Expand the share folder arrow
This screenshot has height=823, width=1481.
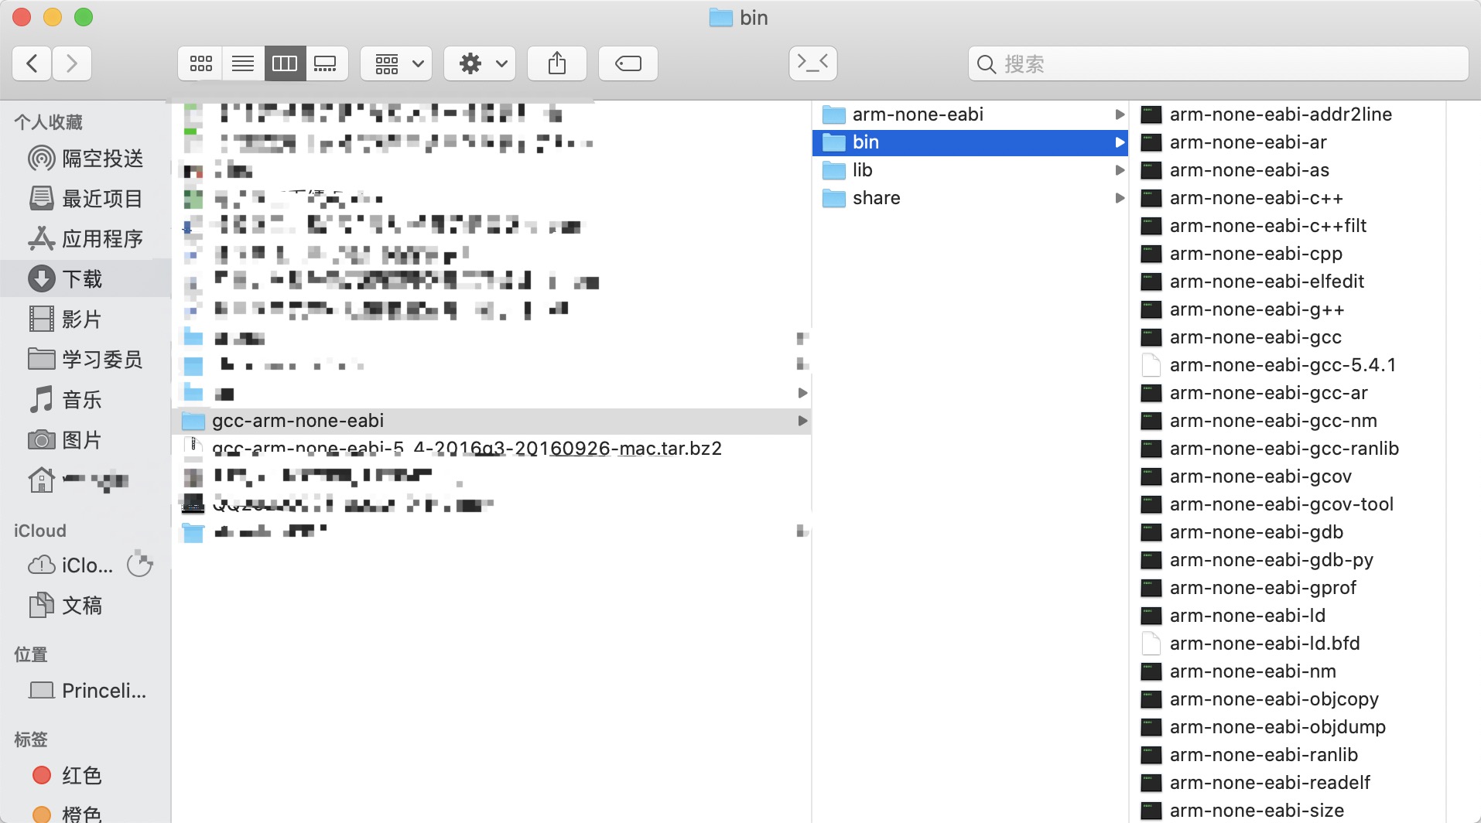tap(1119, 198)
